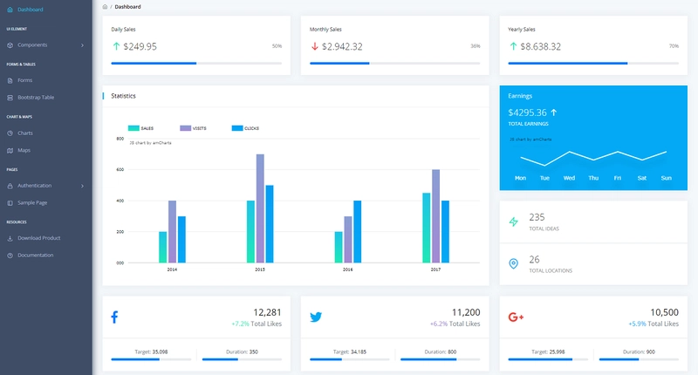Click the $249.95 Daily Sales value

[140, 46]
